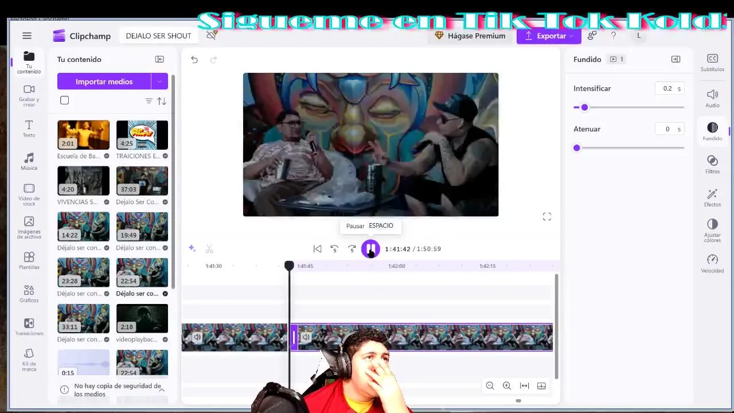Open the media filter icon
Viewport: 734px width, 413px height.
pos(149,101)
